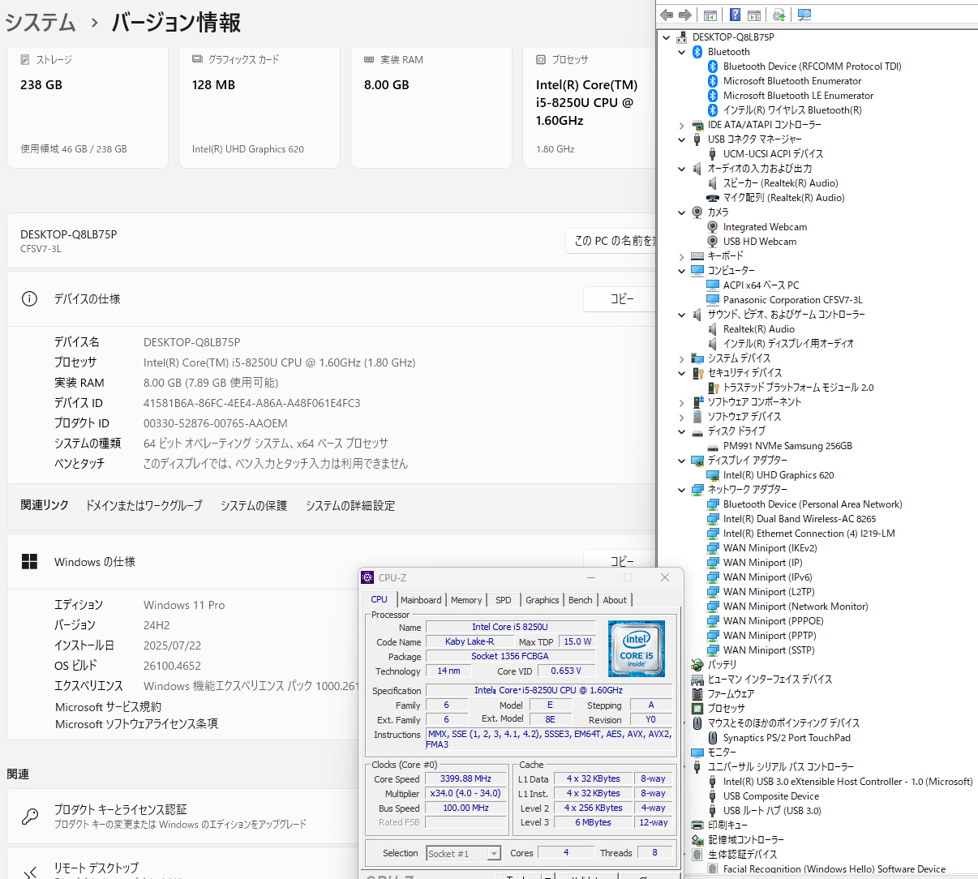Screen dimensions: 978x879
Task: Open the About tab in CPU-Z
Action: (615, 600)
